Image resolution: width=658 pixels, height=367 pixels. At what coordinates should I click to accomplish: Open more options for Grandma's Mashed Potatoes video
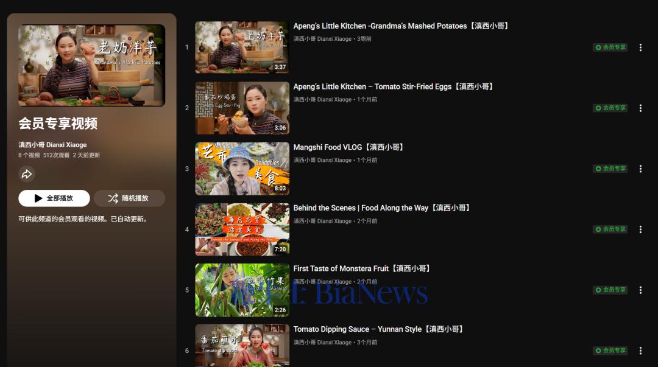coord(640,47)
